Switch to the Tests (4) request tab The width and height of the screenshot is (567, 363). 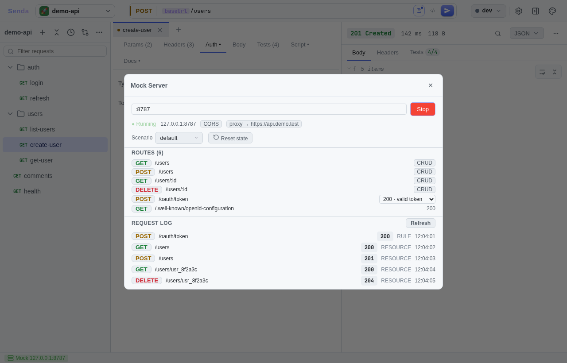pyautogui.click(x=268, y=44)
